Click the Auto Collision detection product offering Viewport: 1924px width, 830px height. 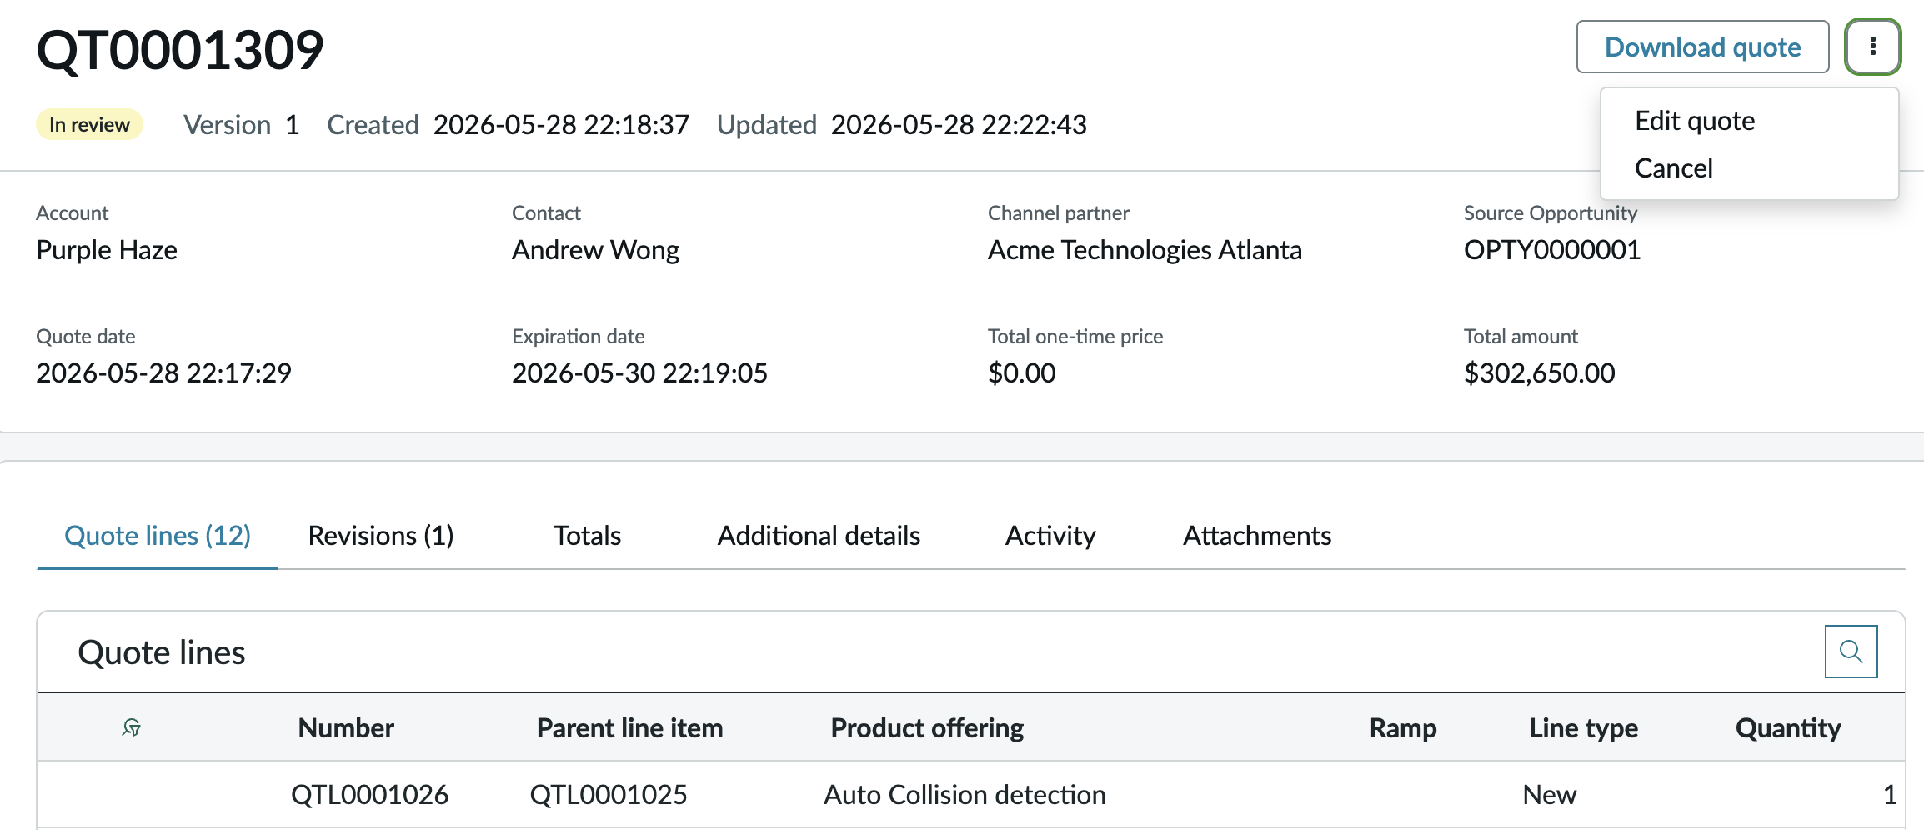click(x=965, y=795)
